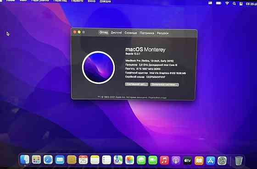Open the Mail app icon

[60, 160]
